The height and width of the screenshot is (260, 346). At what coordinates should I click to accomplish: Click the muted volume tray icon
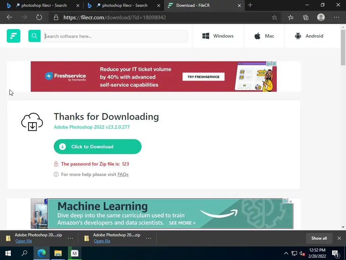click(x=302, y=253)
